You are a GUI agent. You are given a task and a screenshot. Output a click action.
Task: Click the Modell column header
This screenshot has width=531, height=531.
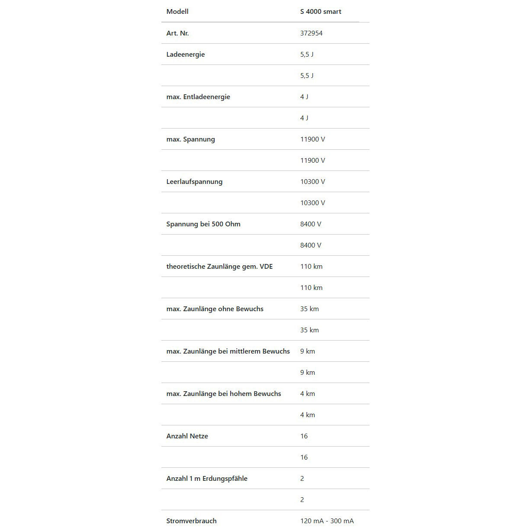[177, 12]
